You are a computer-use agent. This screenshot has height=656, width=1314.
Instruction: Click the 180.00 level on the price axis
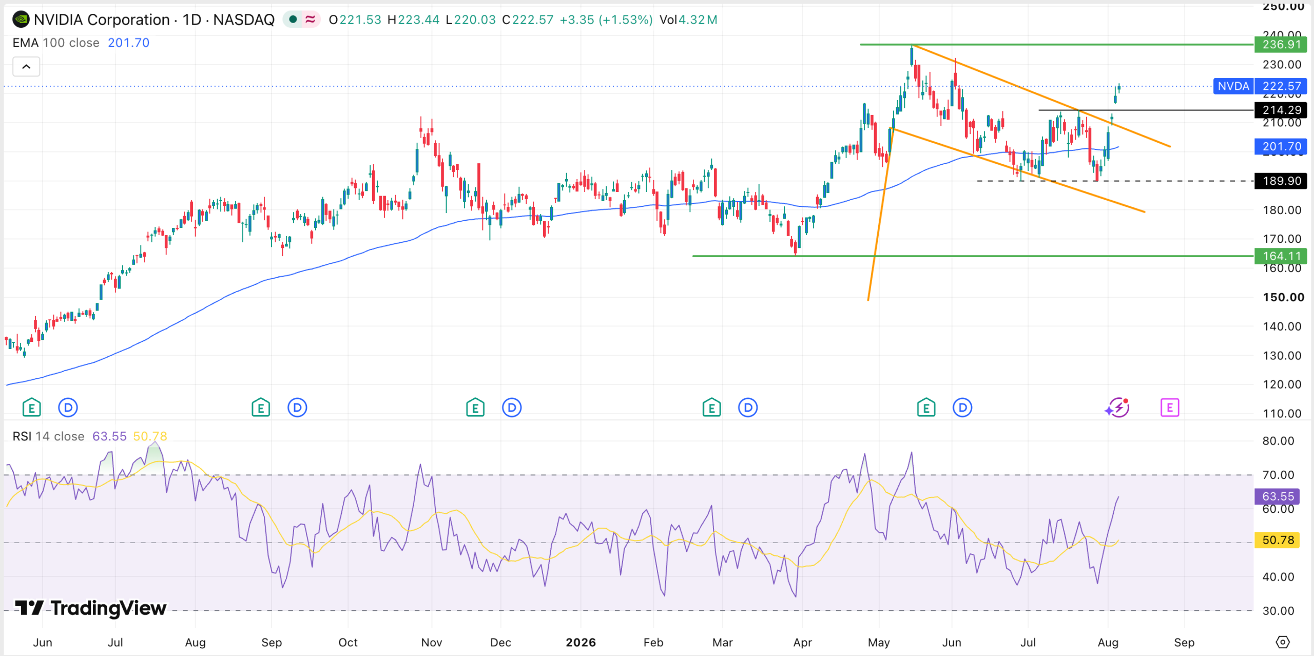tap(1282, 210)
